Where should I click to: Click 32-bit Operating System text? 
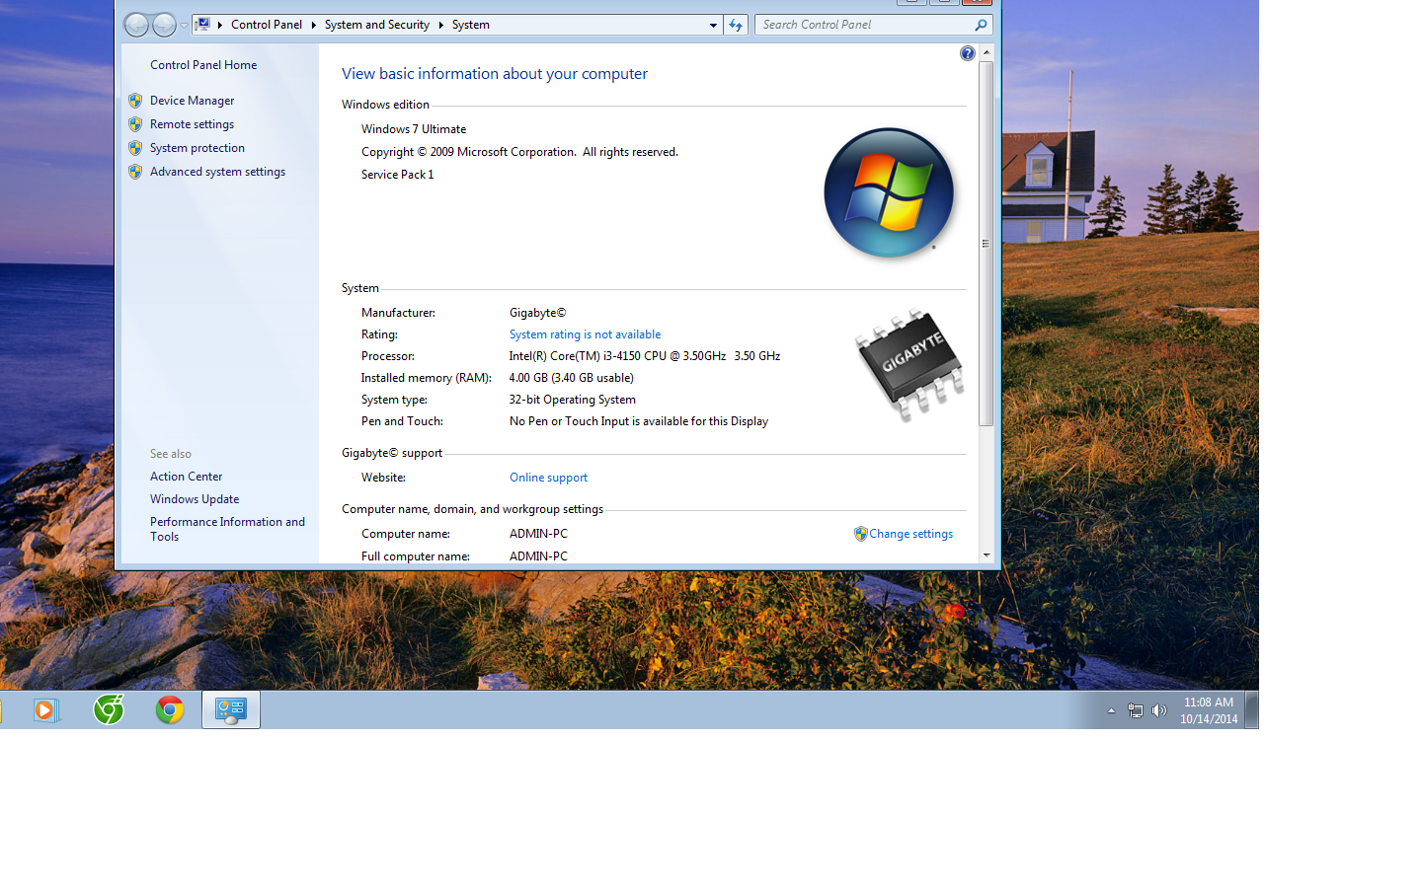[x=573, y=400]
